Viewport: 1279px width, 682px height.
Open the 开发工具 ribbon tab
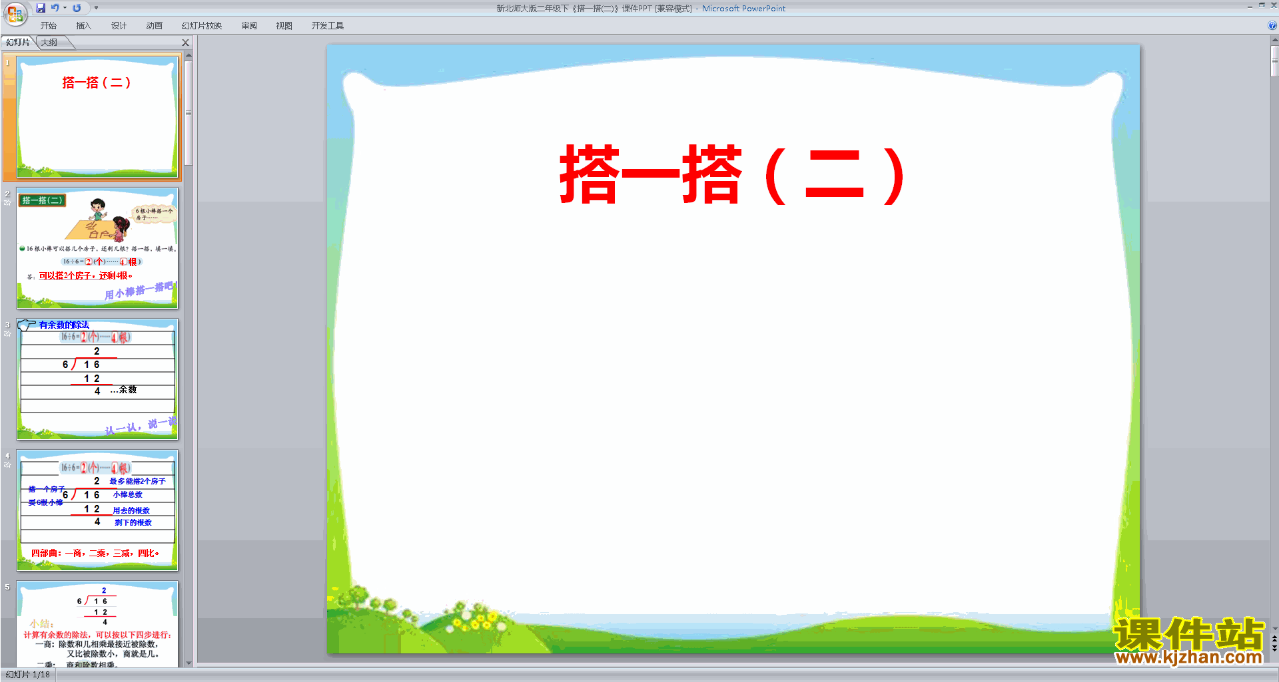point(328,26)
